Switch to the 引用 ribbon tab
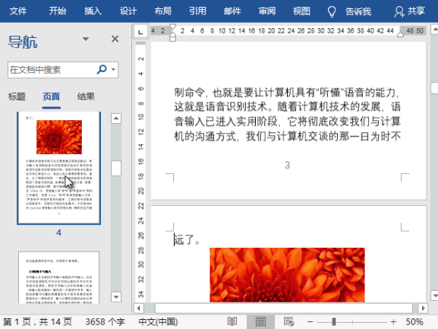This screenshot has width=438, height=329. pyautogui.click(x=197, y=11)
